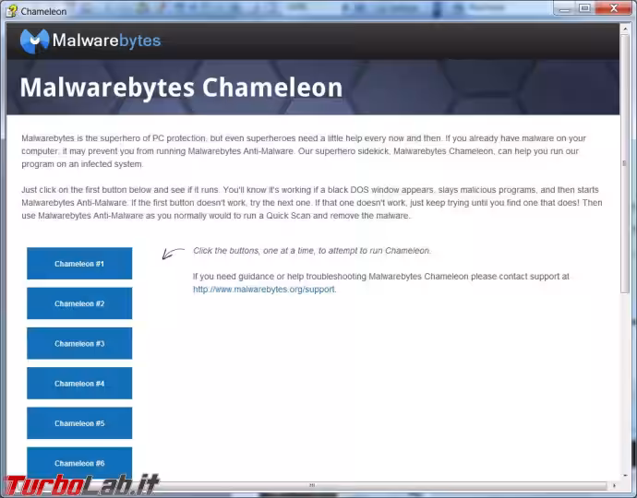Click the paragraph starting 'Malwarebytes is the superhero'

[x=304, y=151]
